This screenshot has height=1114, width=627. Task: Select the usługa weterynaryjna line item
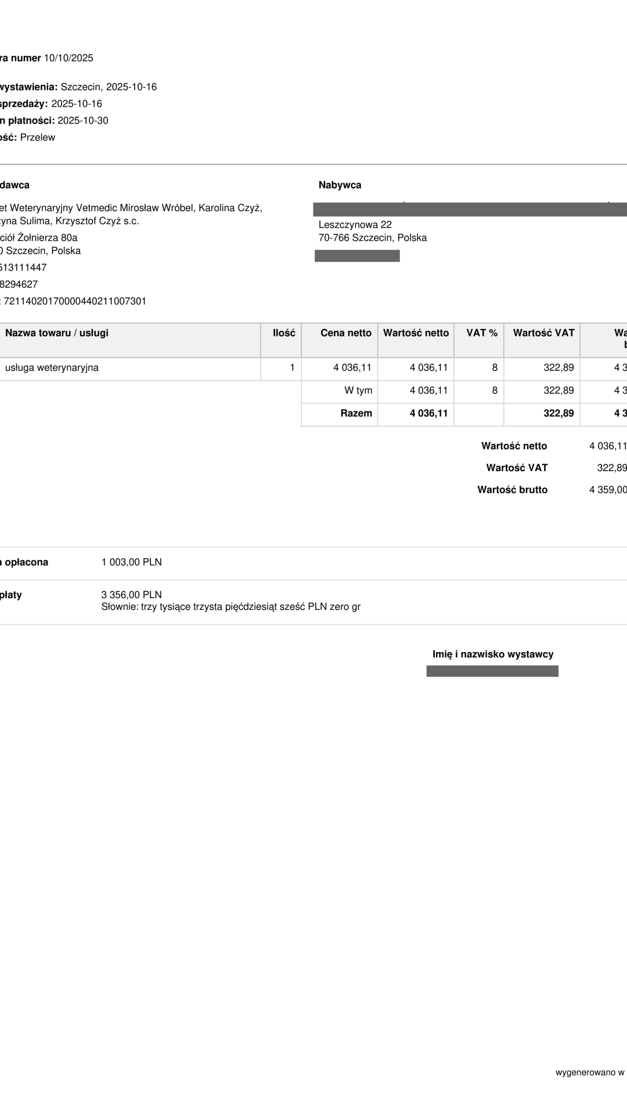[52, 368]
